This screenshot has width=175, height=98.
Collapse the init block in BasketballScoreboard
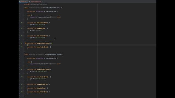(24, 62)
